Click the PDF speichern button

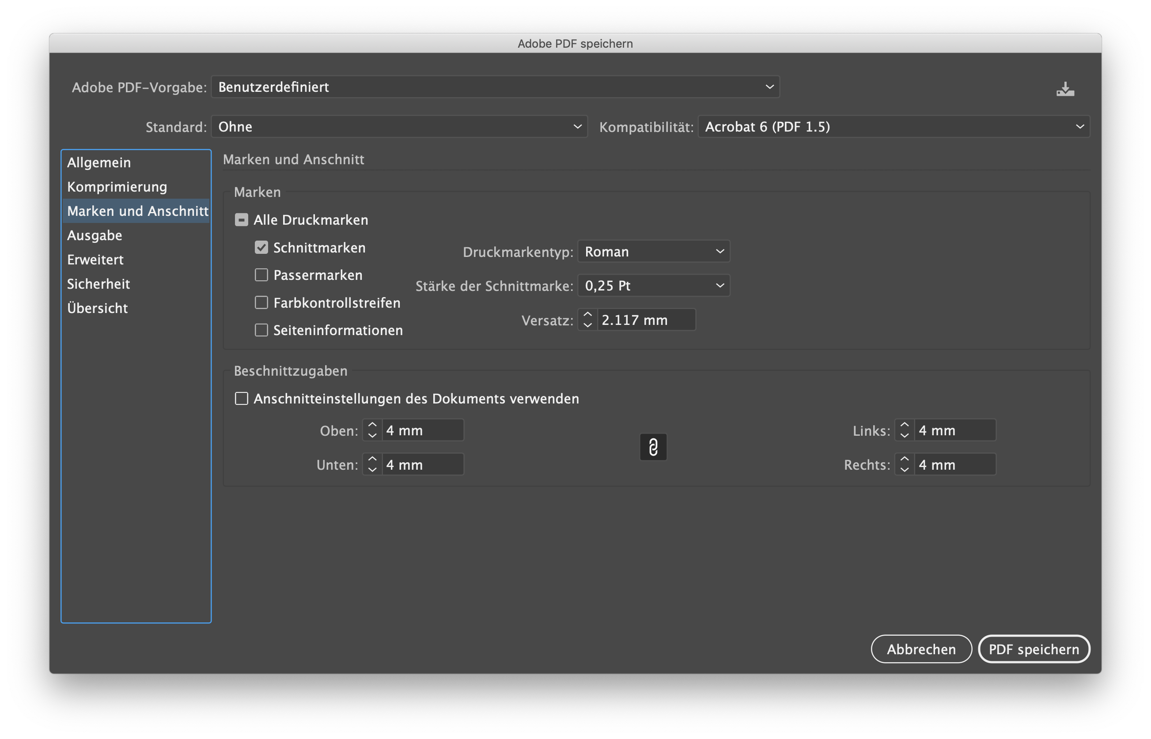(1034, 649)
